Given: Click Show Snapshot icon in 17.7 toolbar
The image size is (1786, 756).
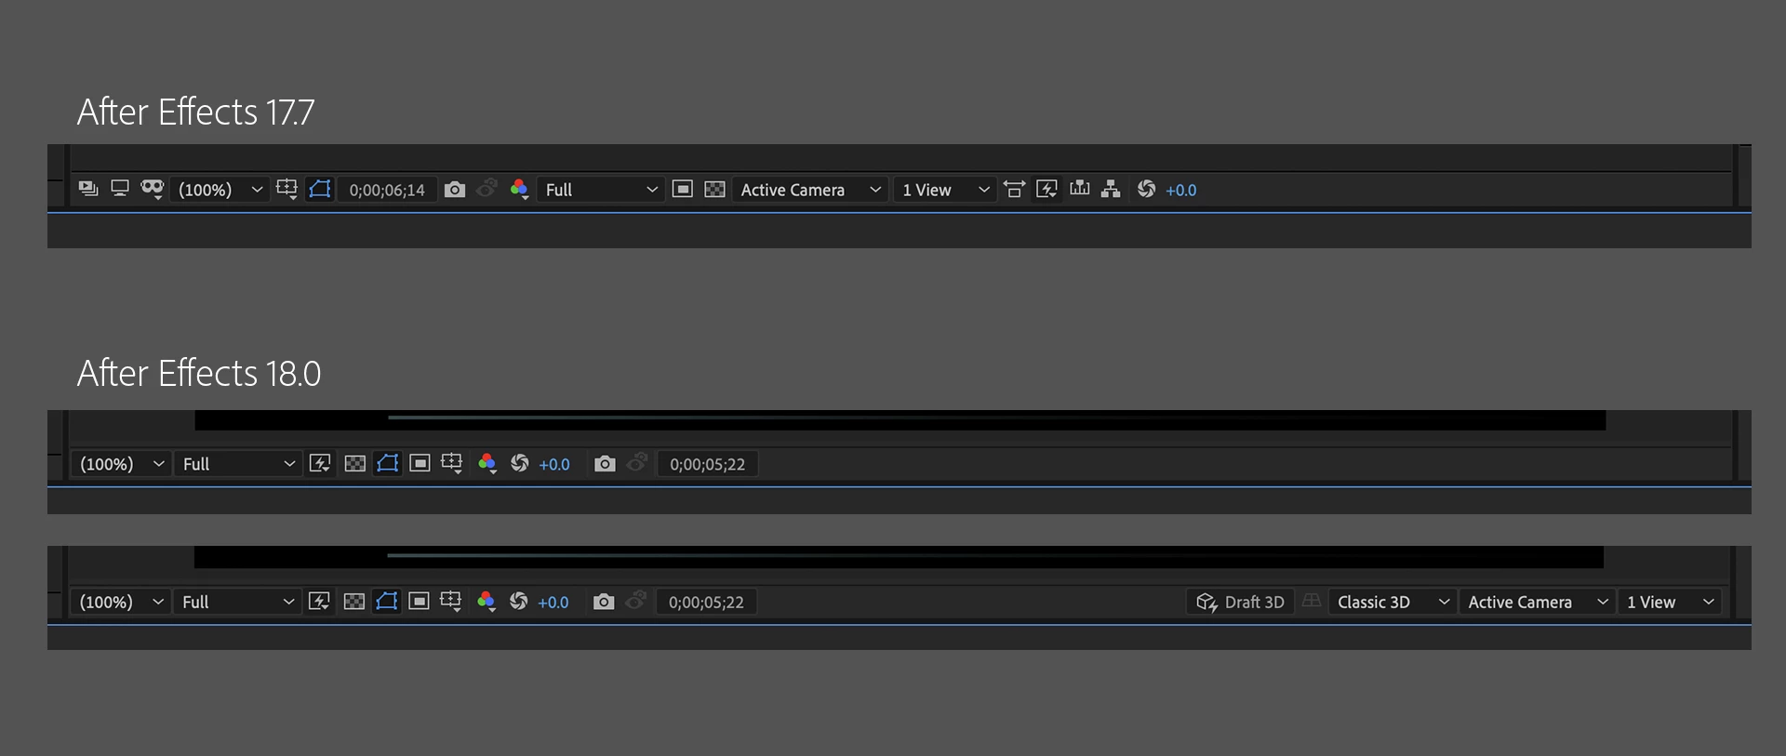Looking at the screenshot, I should click(x=486, y=189).
